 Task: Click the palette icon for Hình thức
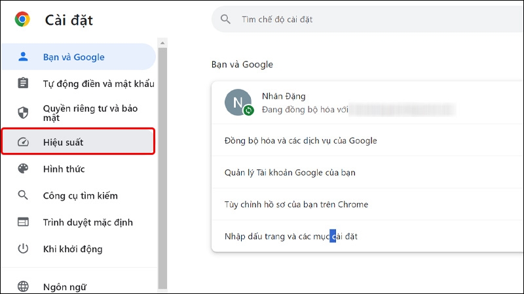tap(23, 169)
